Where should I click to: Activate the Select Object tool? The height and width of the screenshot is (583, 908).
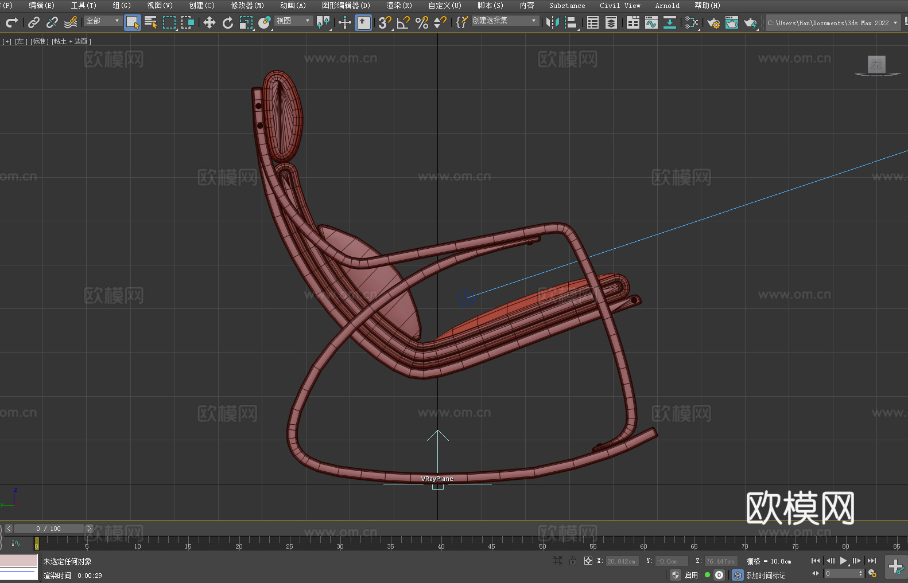[133, 22]
